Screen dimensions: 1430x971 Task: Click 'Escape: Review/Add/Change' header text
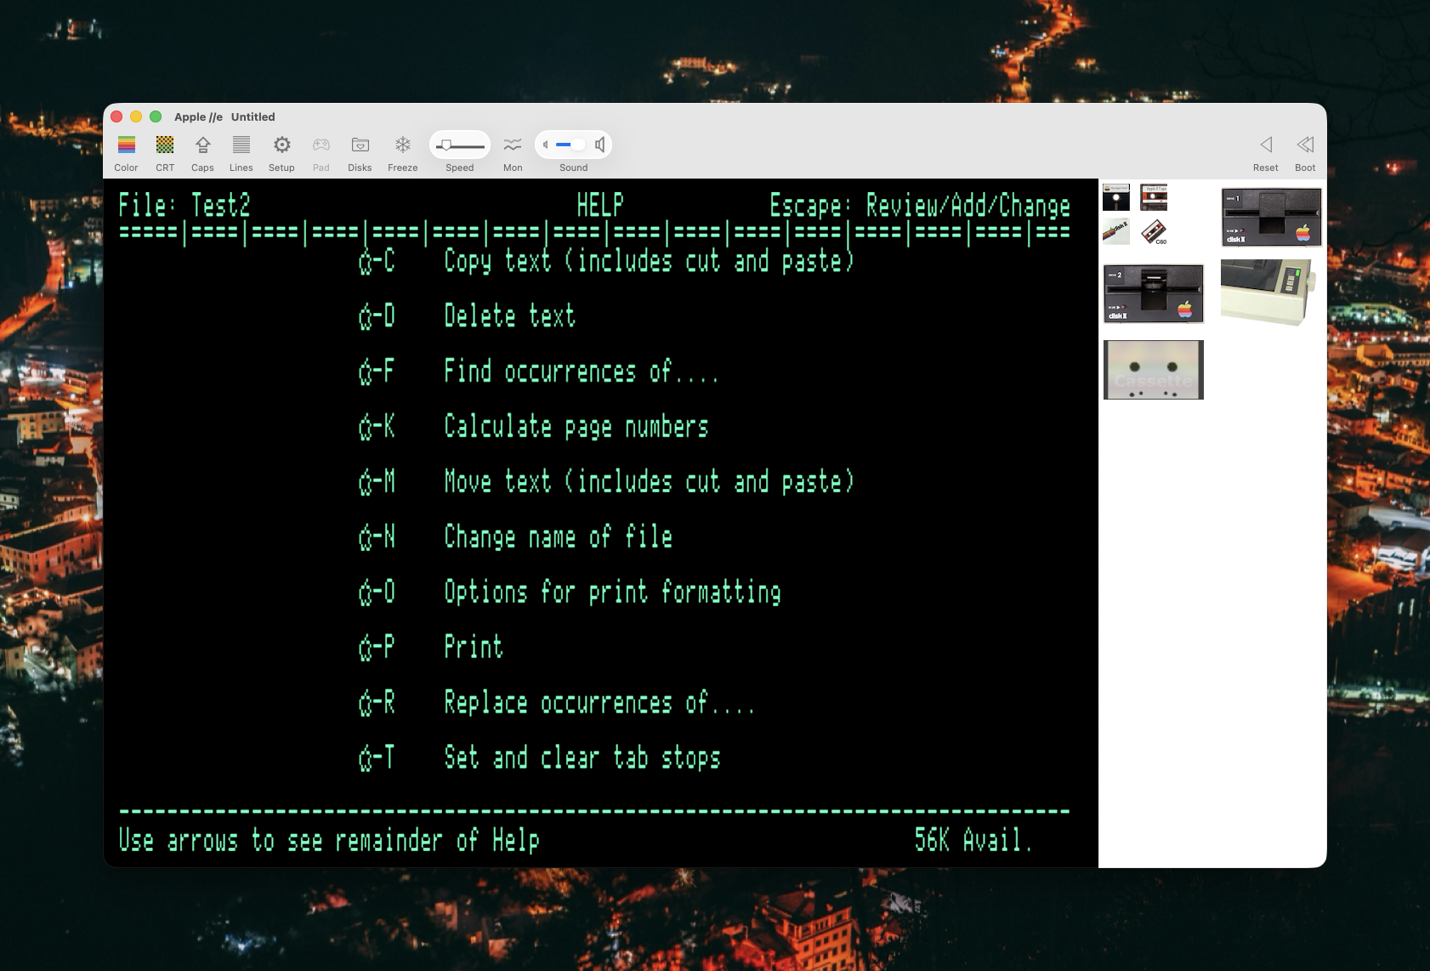click(920, 206)
